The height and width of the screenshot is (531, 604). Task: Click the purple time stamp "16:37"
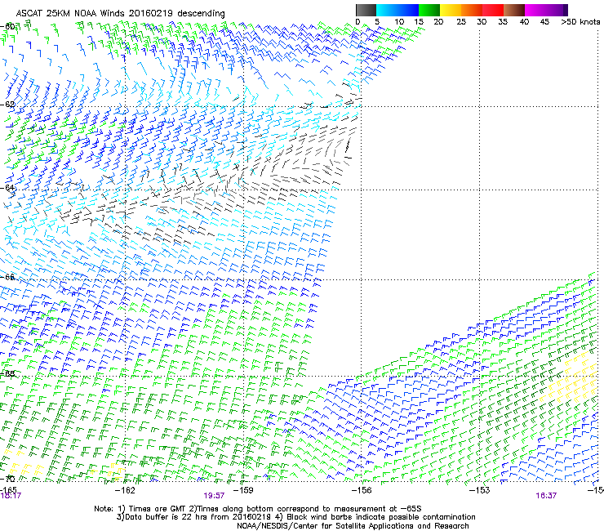(546, 496)
